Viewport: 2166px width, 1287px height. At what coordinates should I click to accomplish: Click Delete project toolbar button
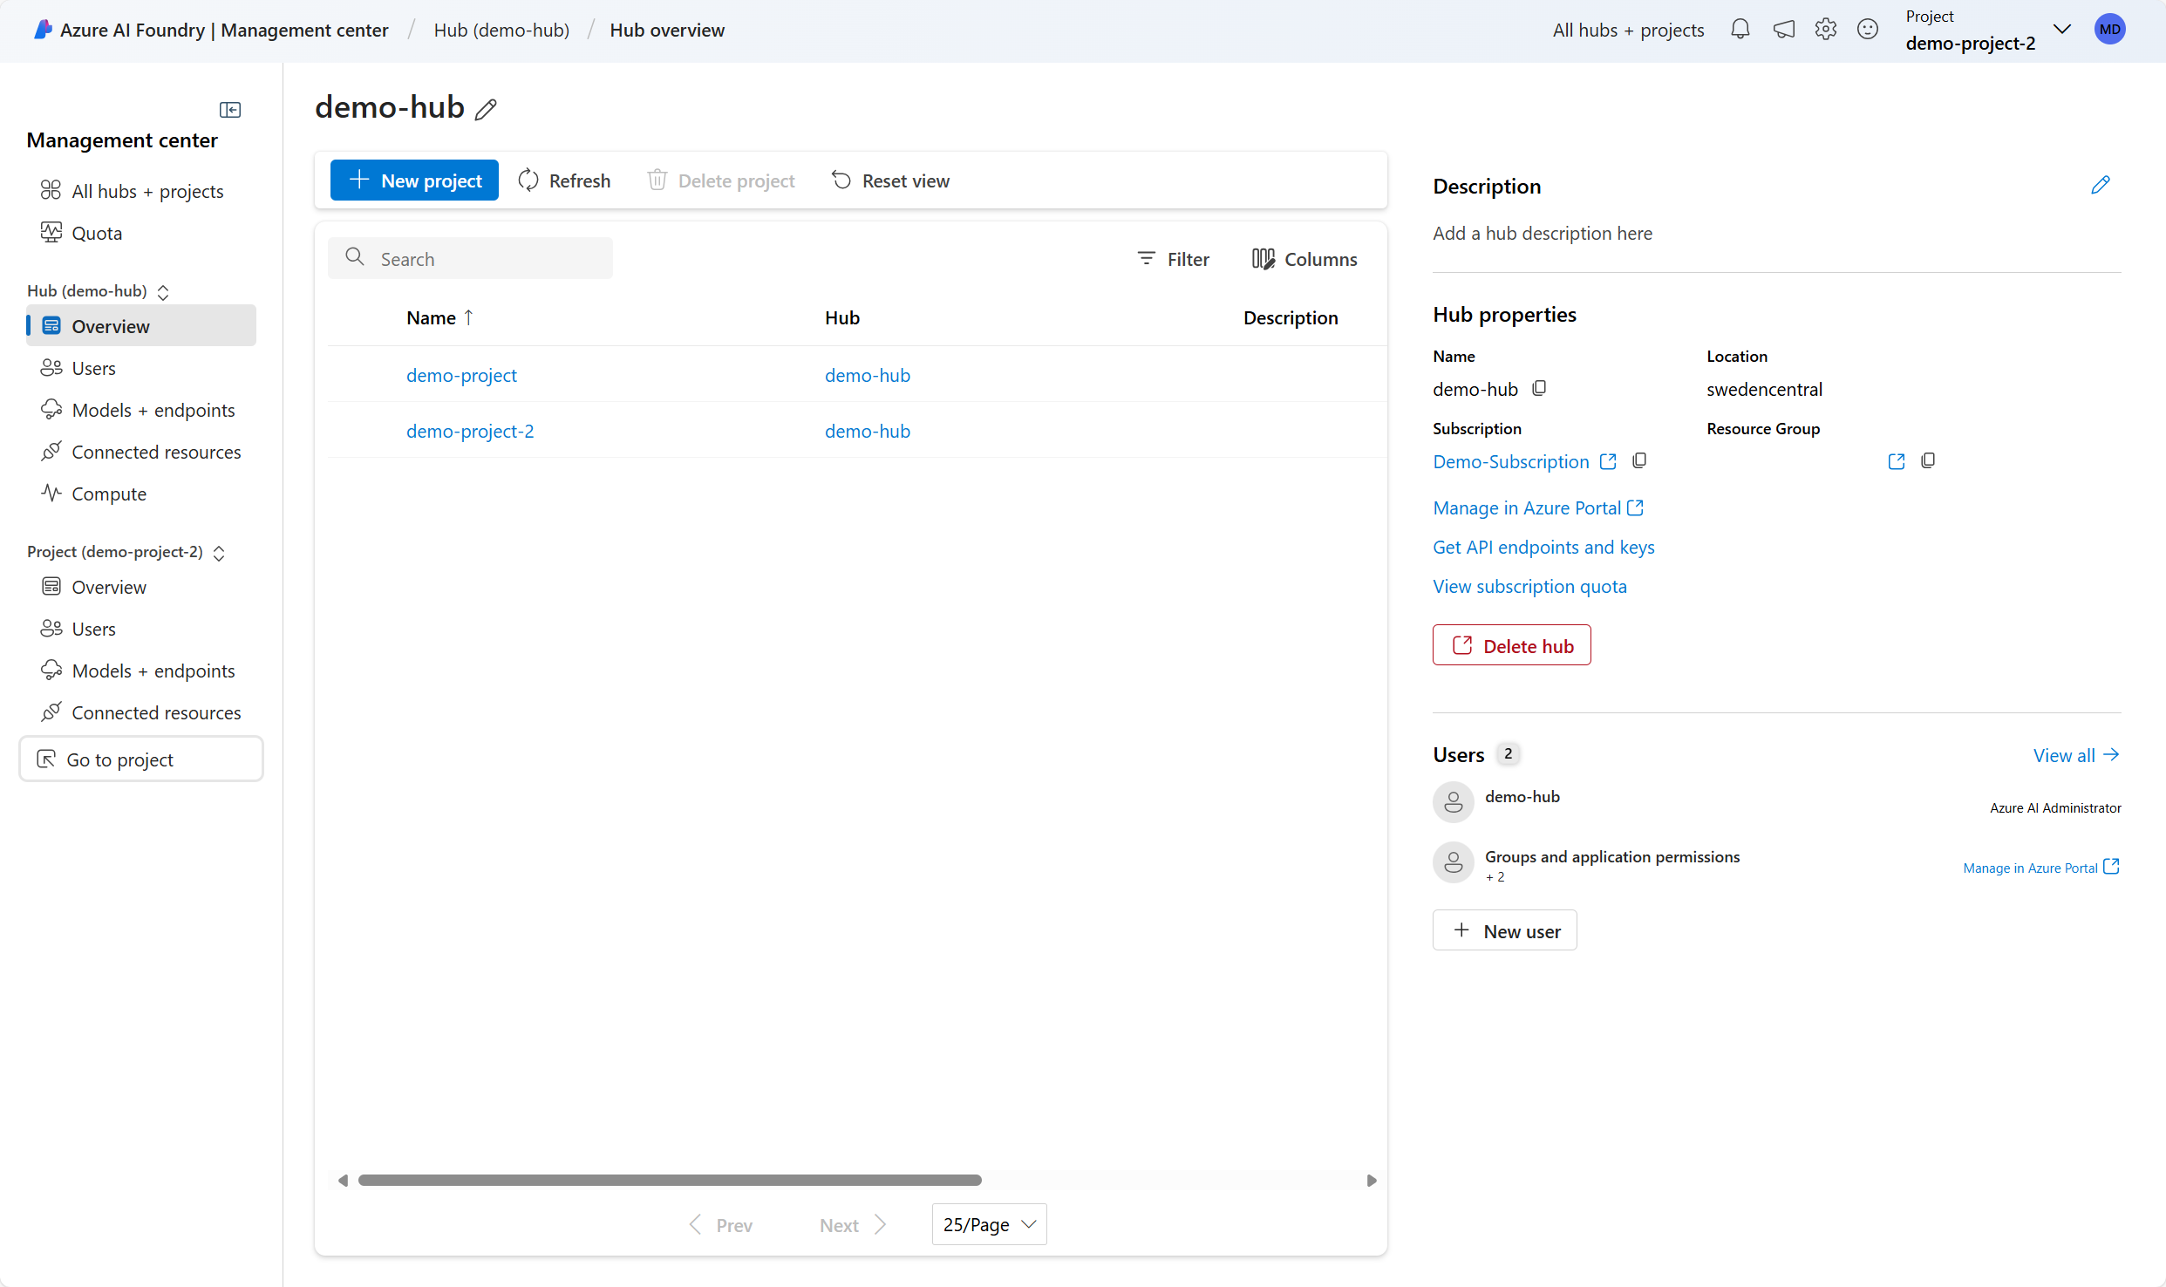[720, 180]
